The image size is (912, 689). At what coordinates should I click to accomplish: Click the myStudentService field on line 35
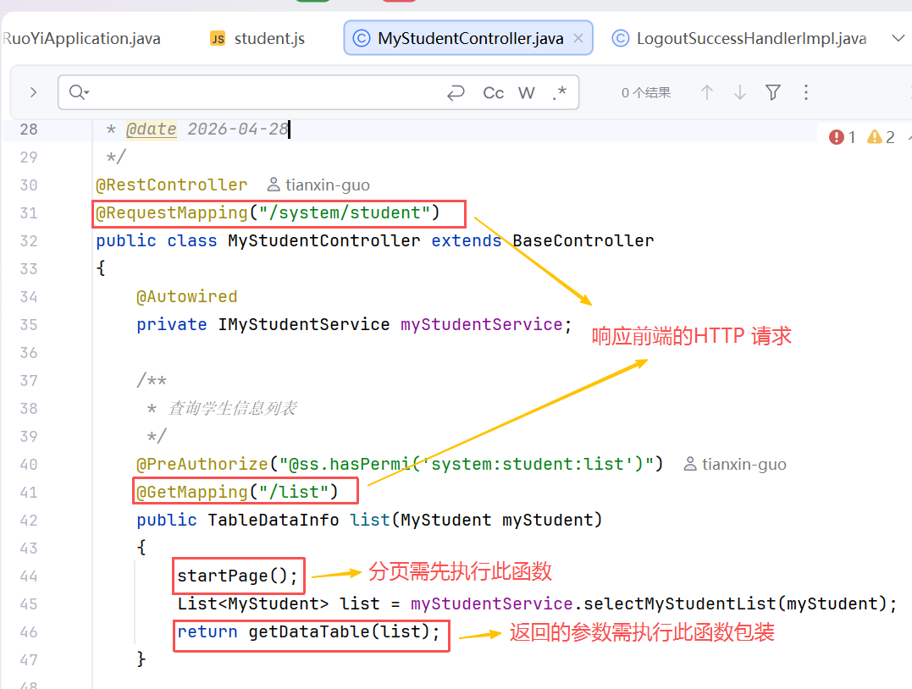(481, 324)
